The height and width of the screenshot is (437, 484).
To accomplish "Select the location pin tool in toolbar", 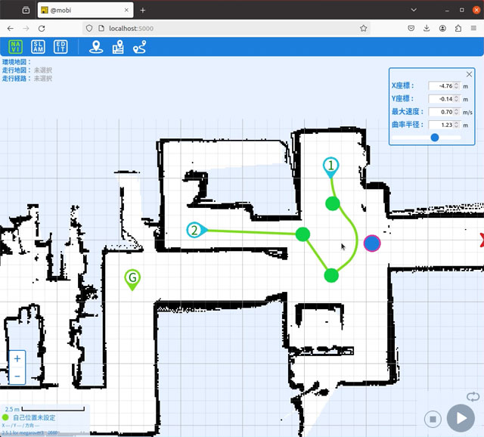I will click(96, 47).
